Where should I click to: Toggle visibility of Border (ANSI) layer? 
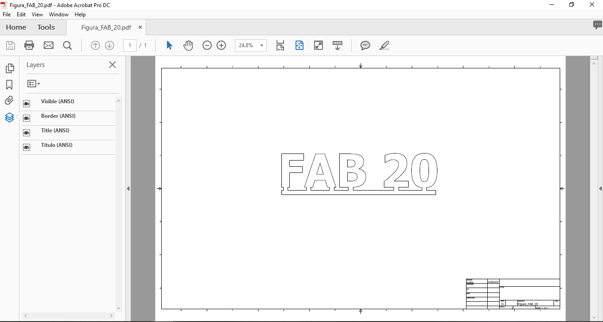point(27,118)
